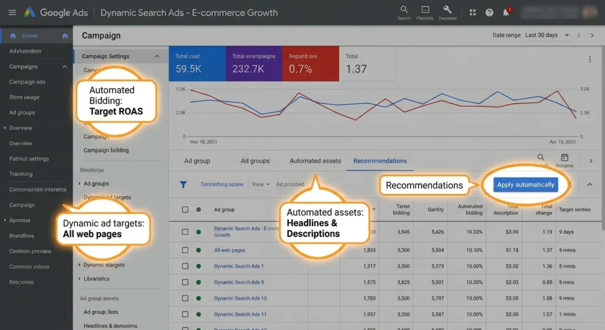Open the Dynamic Search Ads 10 link
The image size is (605, 330).
[x=240, y=298]
